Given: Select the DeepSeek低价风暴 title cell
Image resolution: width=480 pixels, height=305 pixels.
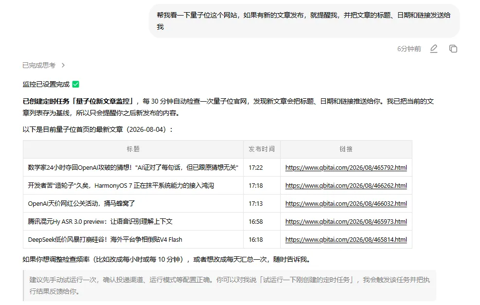Looking at the screenshot, I should point(133,239).
